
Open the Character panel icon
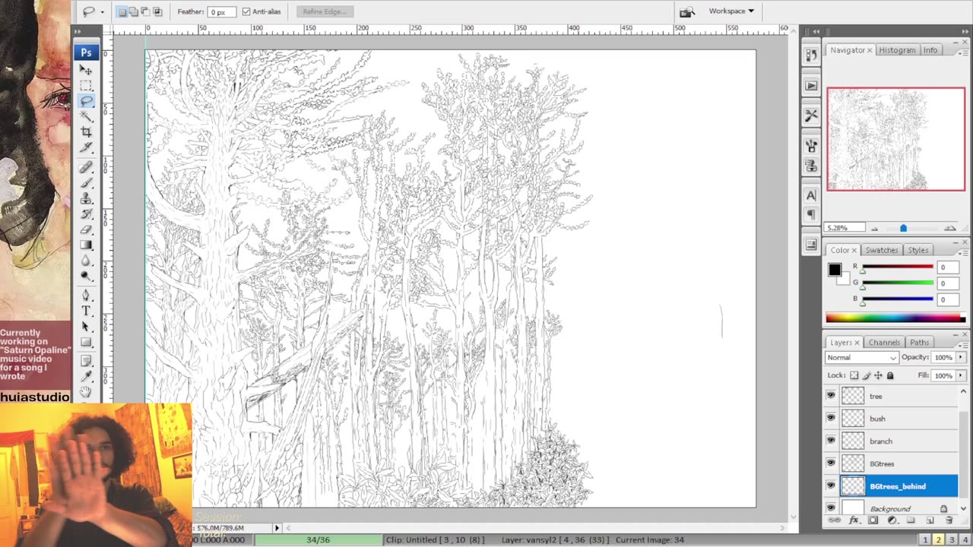[811, 195]
